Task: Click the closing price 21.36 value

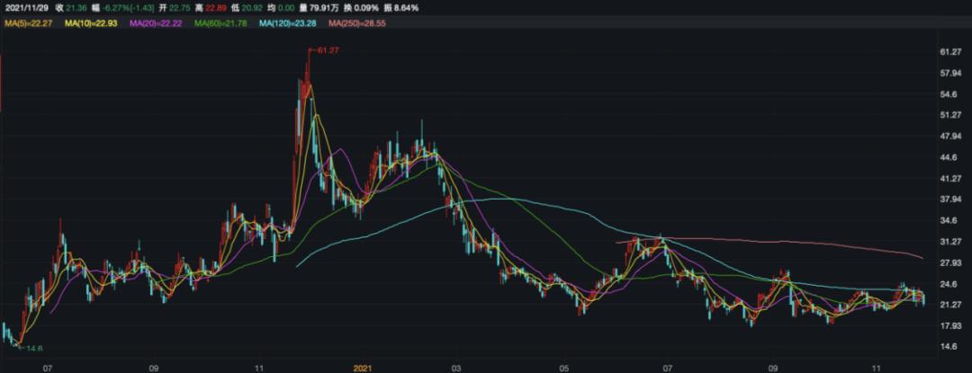Action: (76, 8)
